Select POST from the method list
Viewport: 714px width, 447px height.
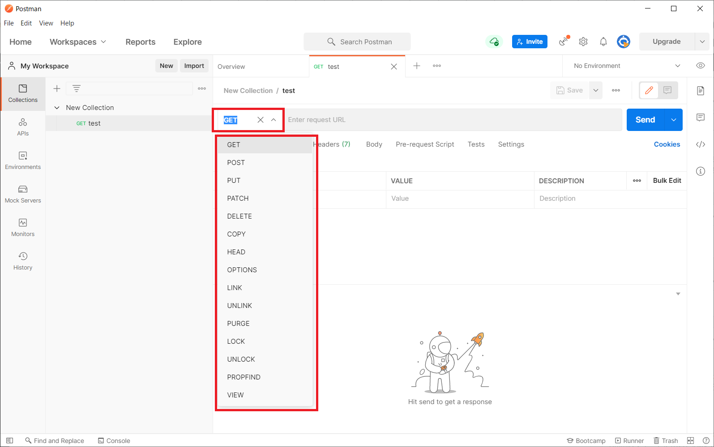265,163
